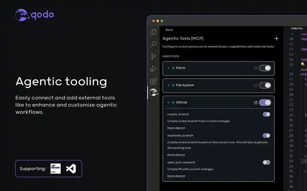Click the JetBrains logo in Supporting box
Screen dimensions: 307x191
click(56, 169)
